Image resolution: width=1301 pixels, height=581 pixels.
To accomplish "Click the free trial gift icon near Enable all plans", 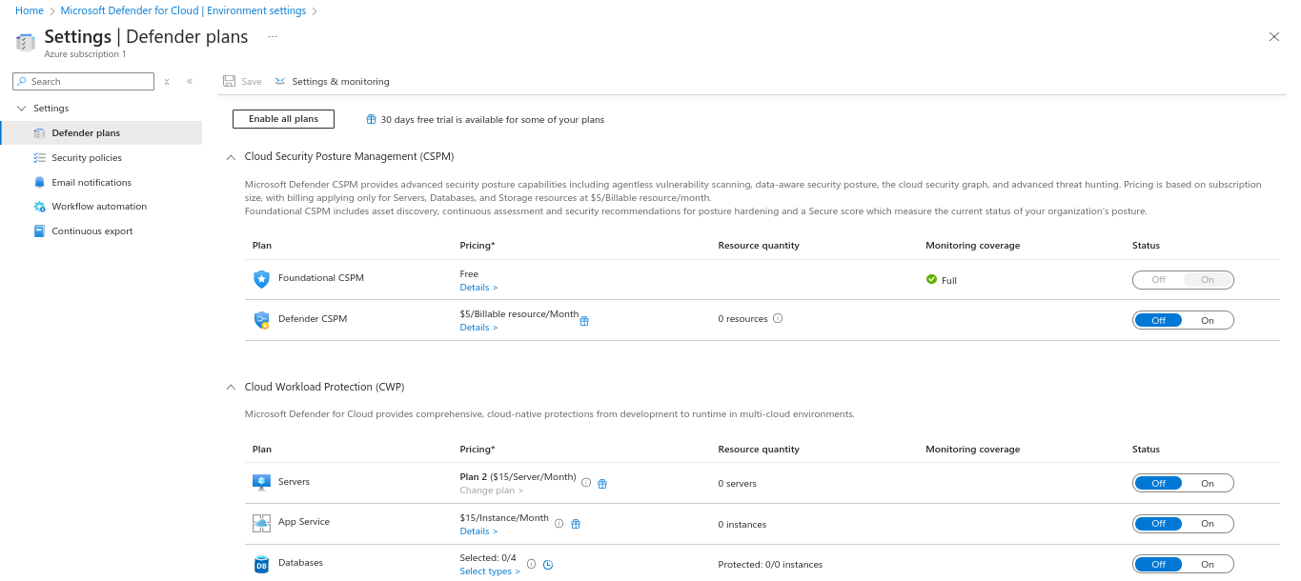I will tap(371, 120).
